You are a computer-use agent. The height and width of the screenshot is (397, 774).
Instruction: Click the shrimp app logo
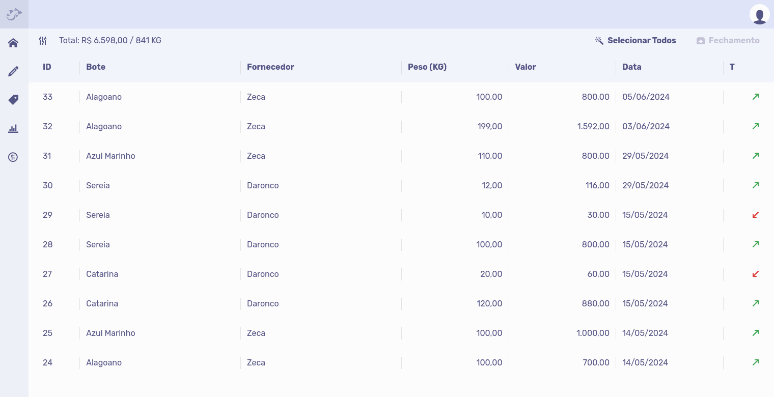[x=14, y=14]
